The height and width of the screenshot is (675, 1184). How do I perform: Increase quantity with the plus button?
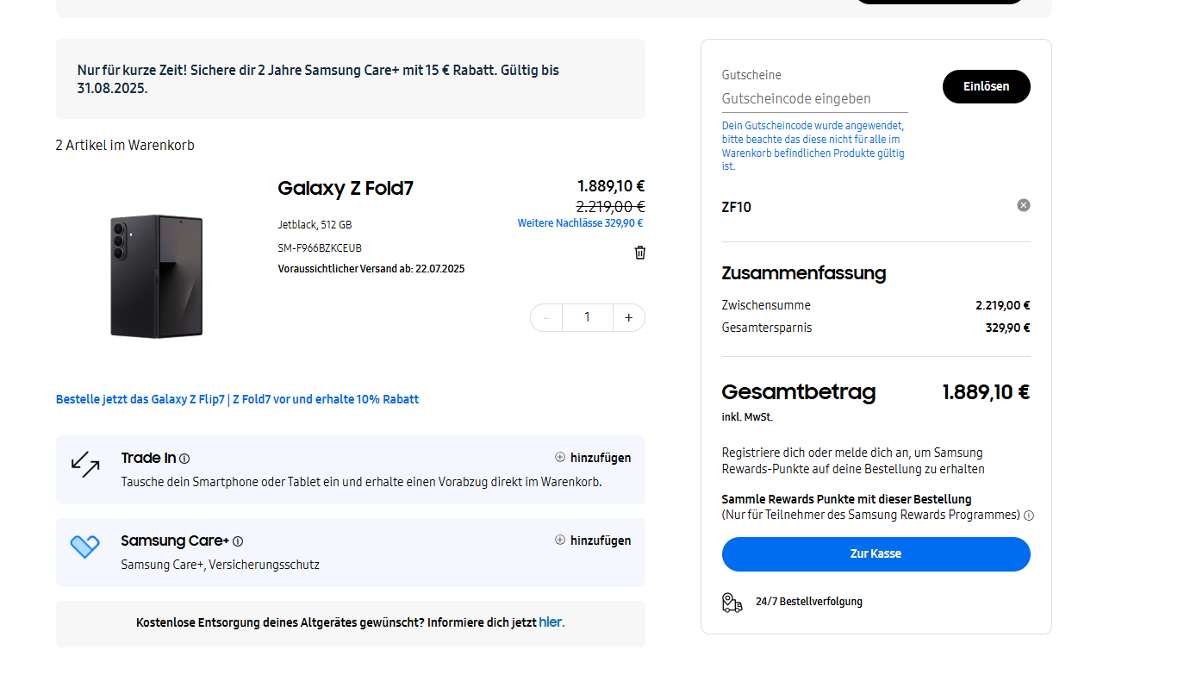coord(629,317)
